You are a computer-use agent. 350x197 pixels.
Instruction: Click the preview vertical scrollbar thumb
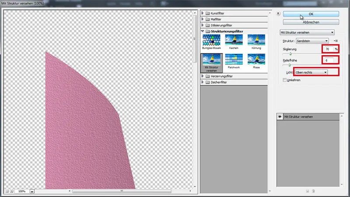coord(195,39)
